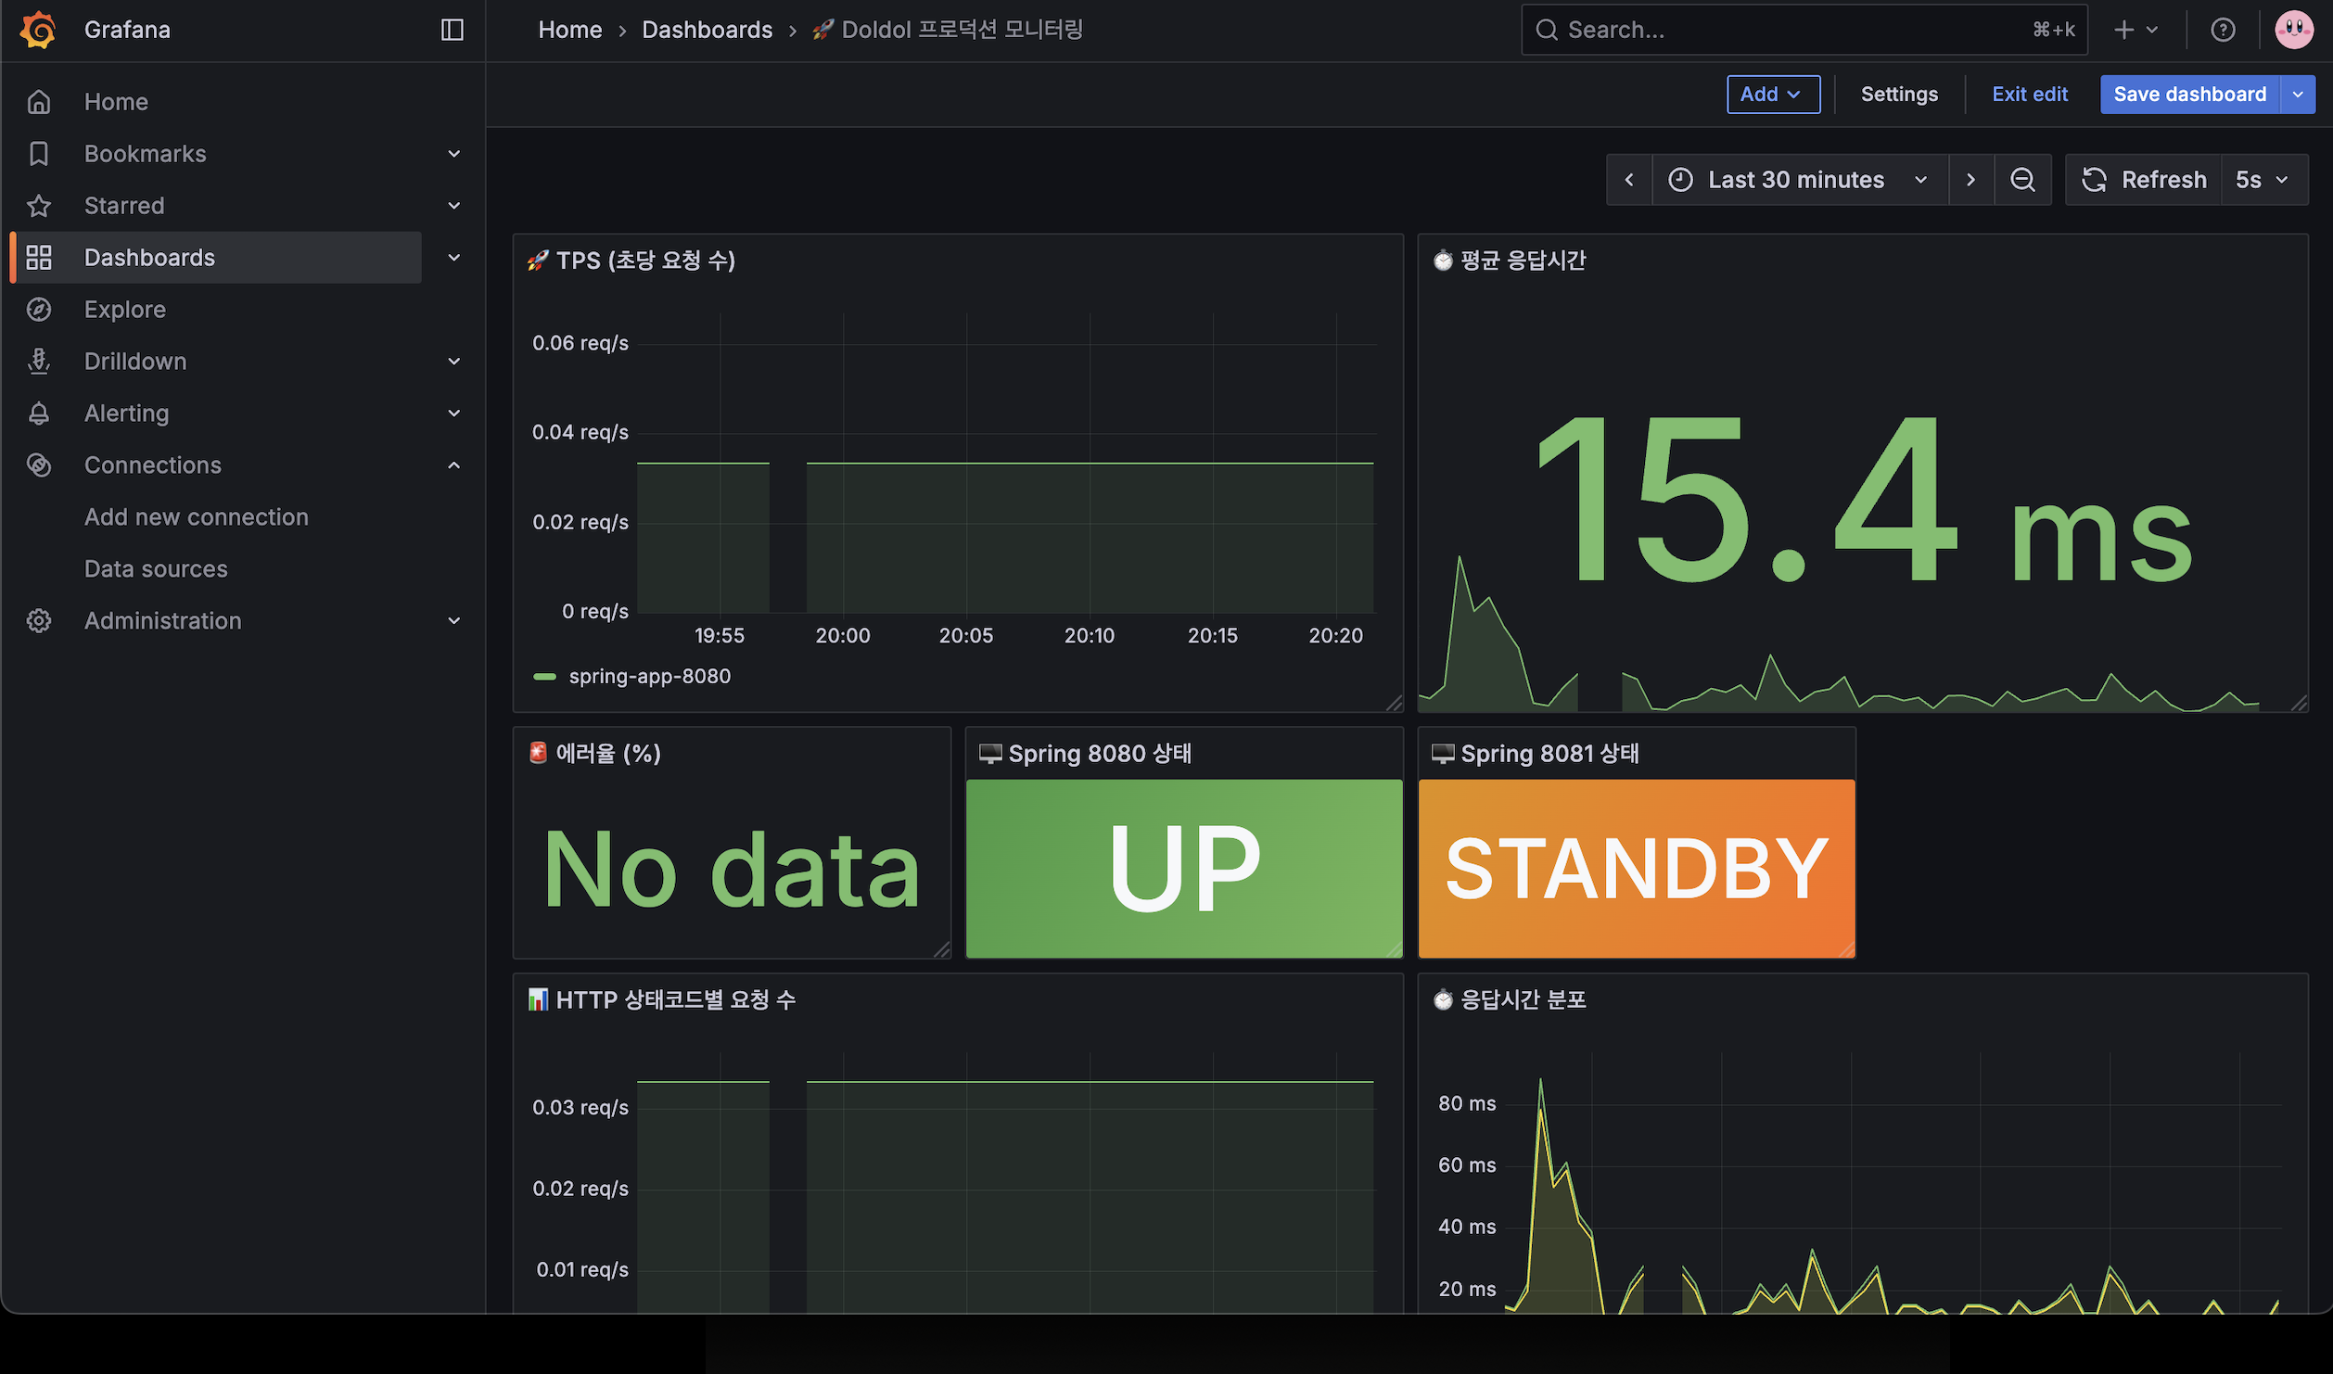
Task: Open the Add dropdown button
Action: click(x=1772, y=95)
